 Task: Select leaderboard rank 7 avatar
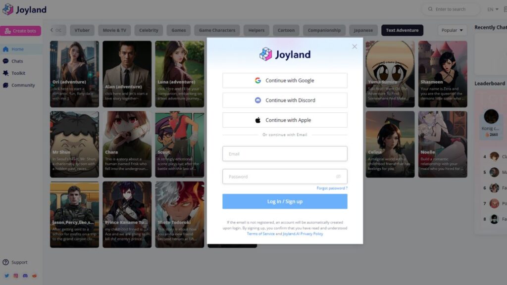pyautogui.click(x=494, y=203)
